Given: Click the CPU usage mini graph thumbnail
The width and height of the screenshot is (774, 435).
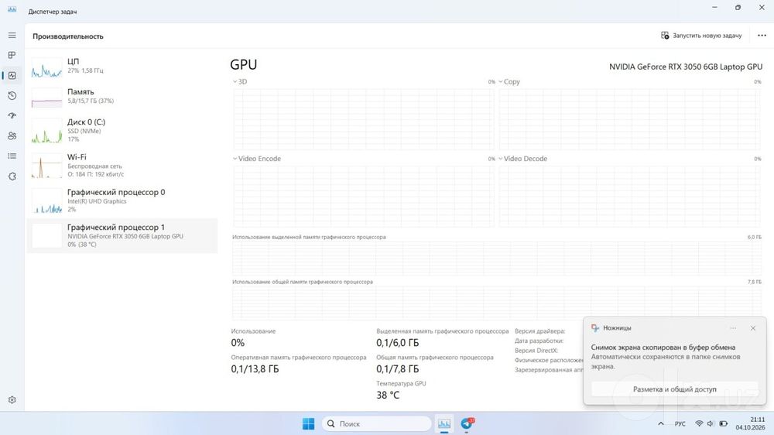Looking at the screenshot, I should 47,67.
